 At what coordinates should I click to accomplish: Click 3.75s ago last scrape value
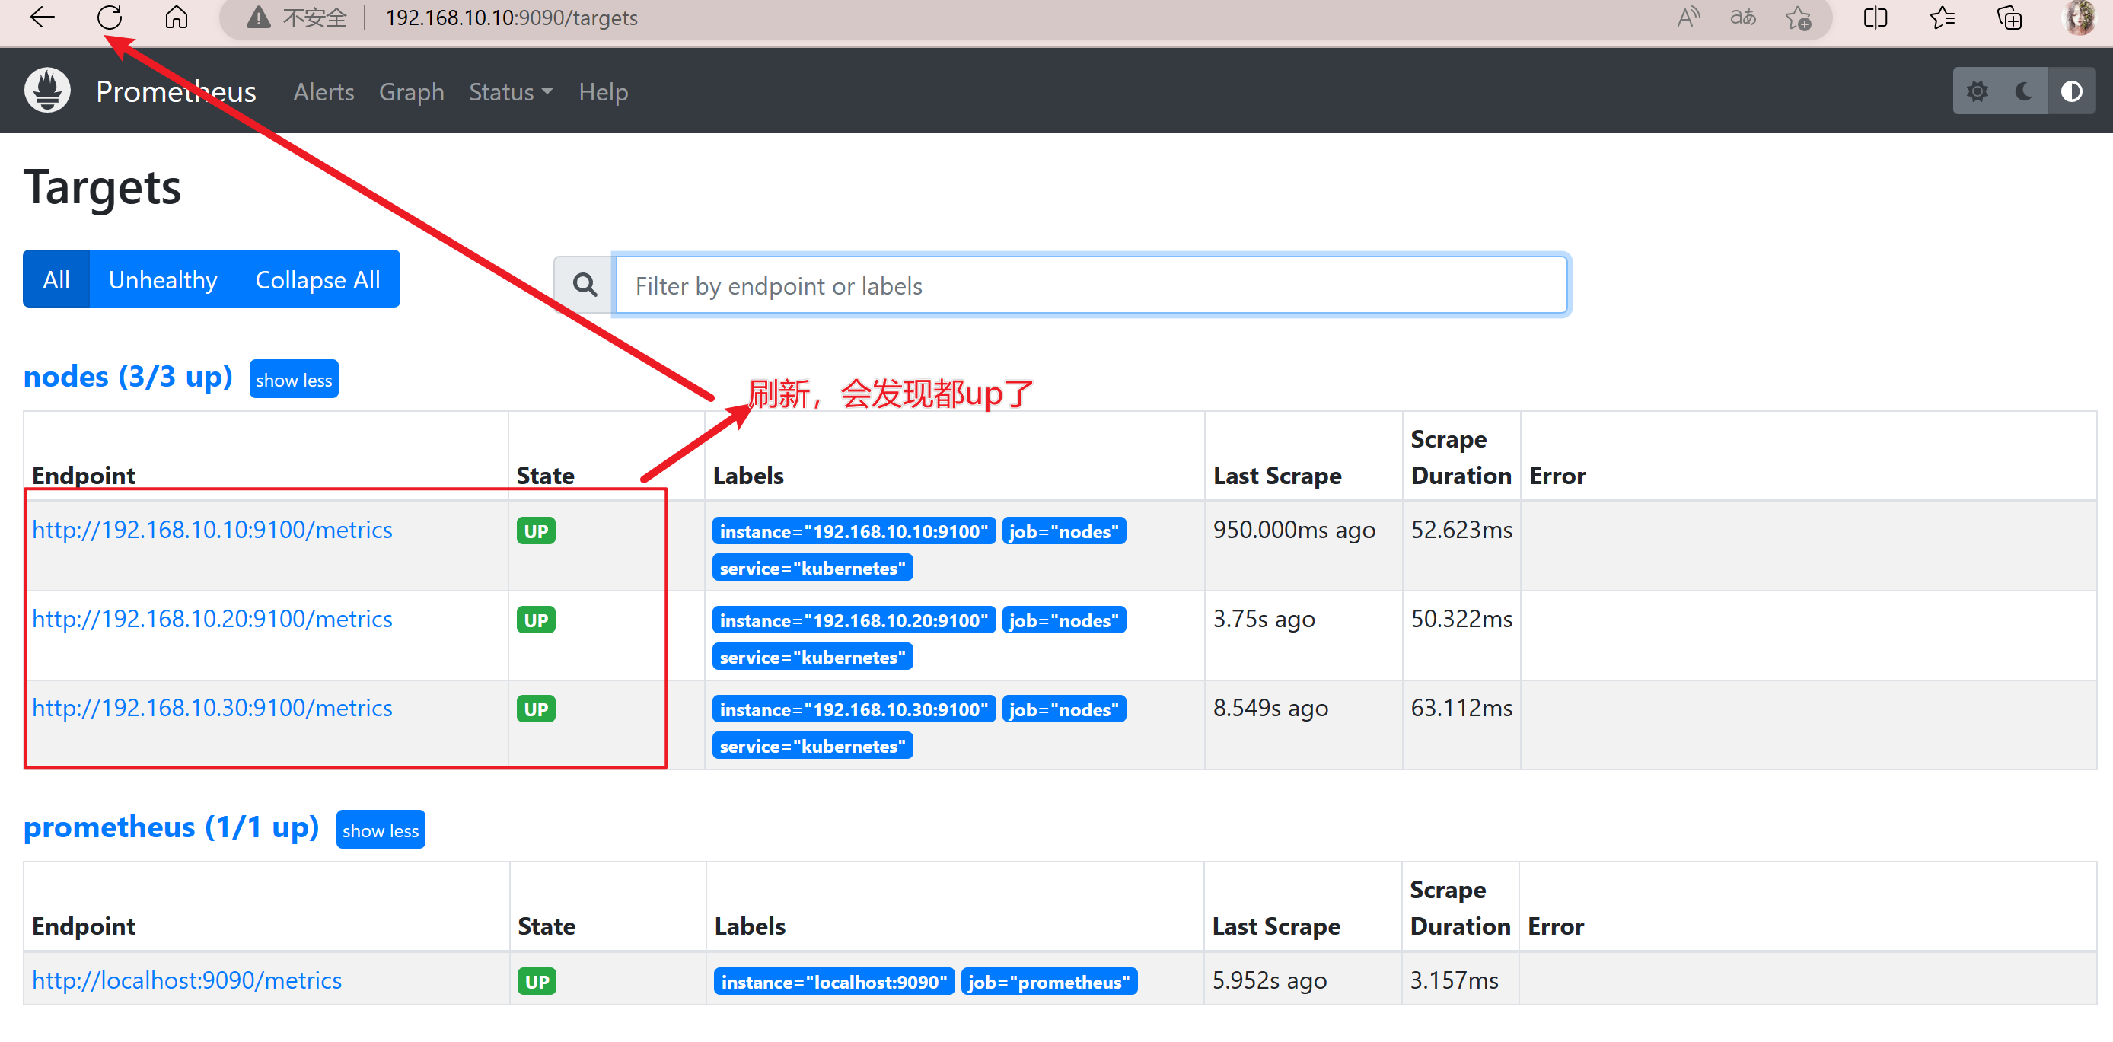(x=1264, y=619)
